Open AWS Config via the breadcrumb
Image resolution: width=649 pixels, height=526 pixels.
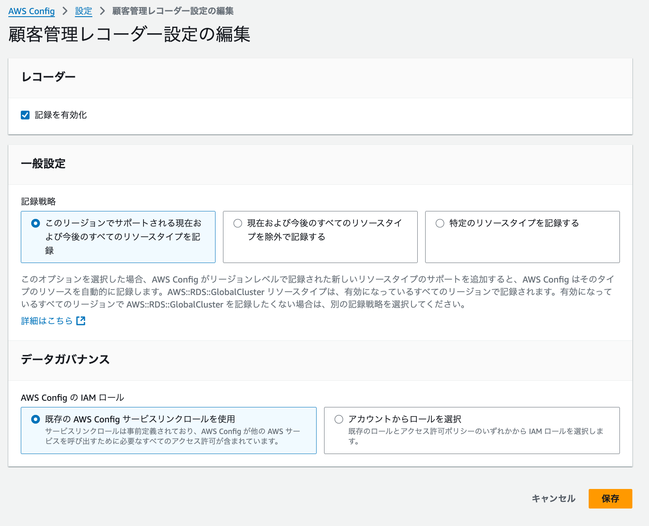click(x=31, y=11)
